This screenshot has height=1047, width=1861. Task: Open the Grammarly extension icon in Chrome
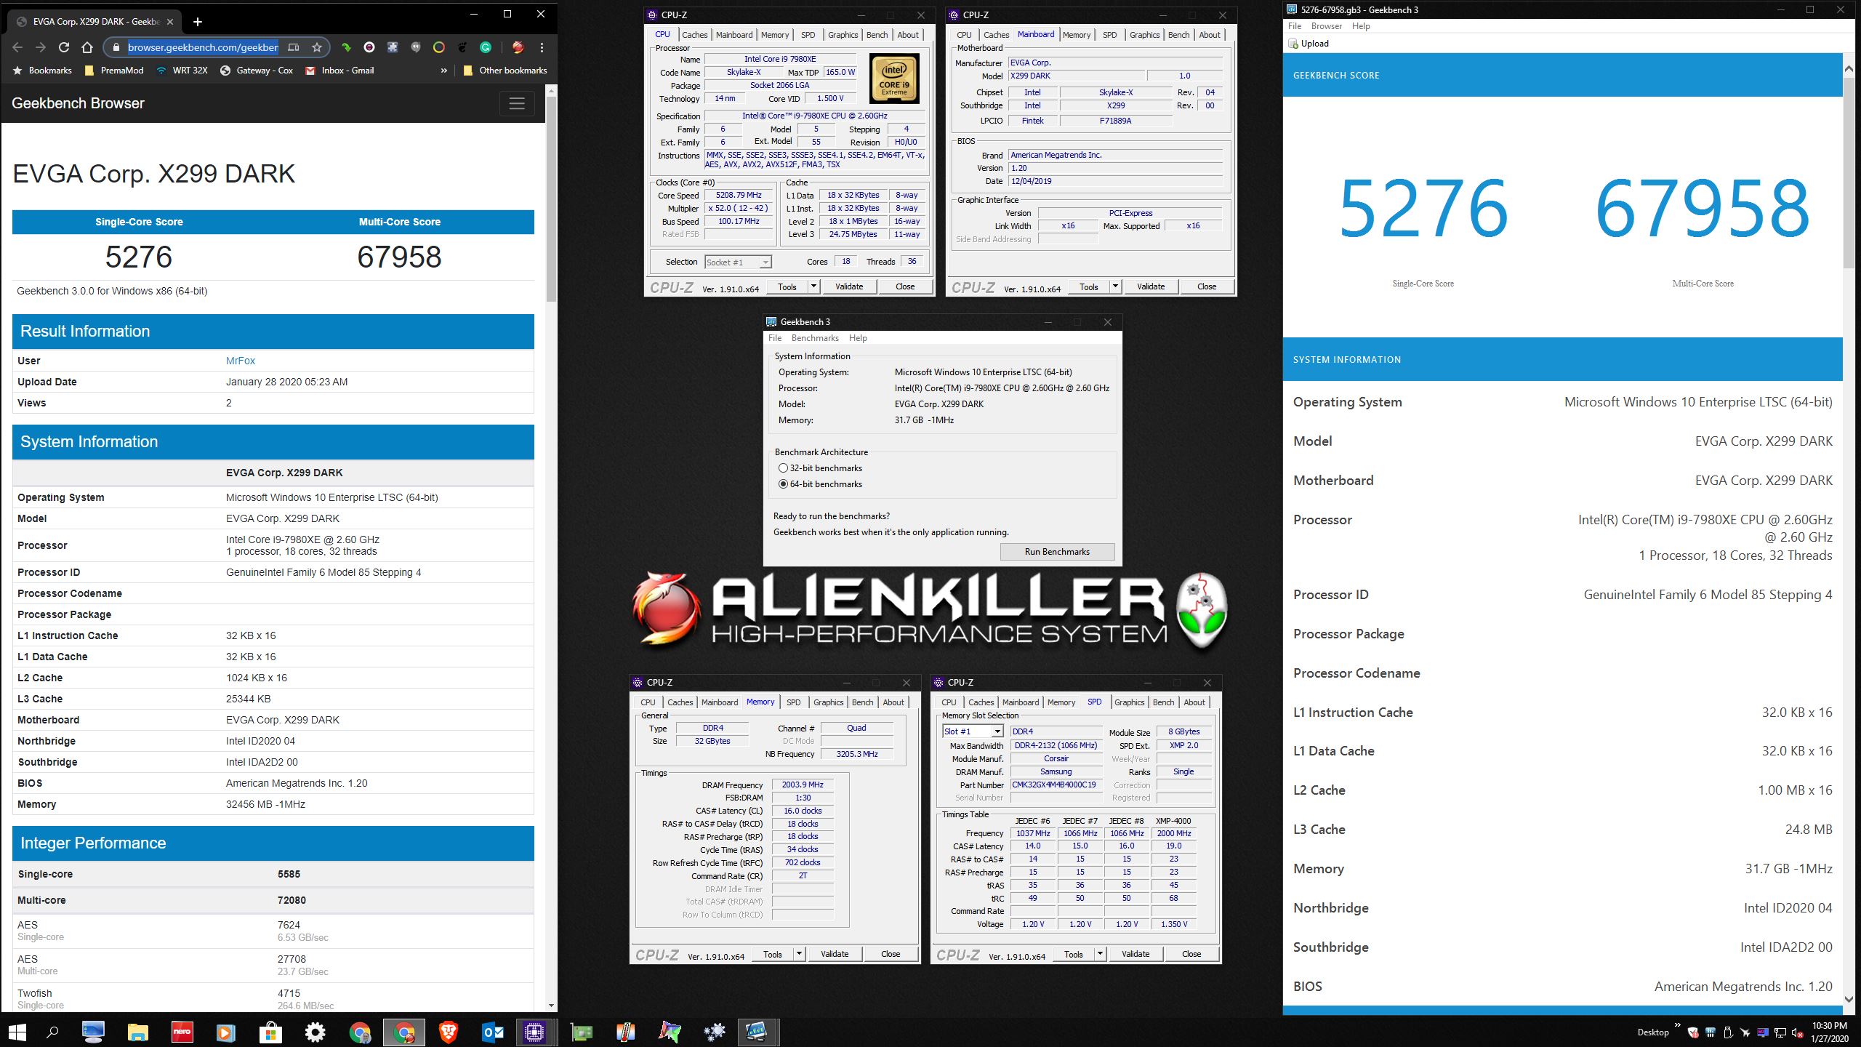coord(486,47)
